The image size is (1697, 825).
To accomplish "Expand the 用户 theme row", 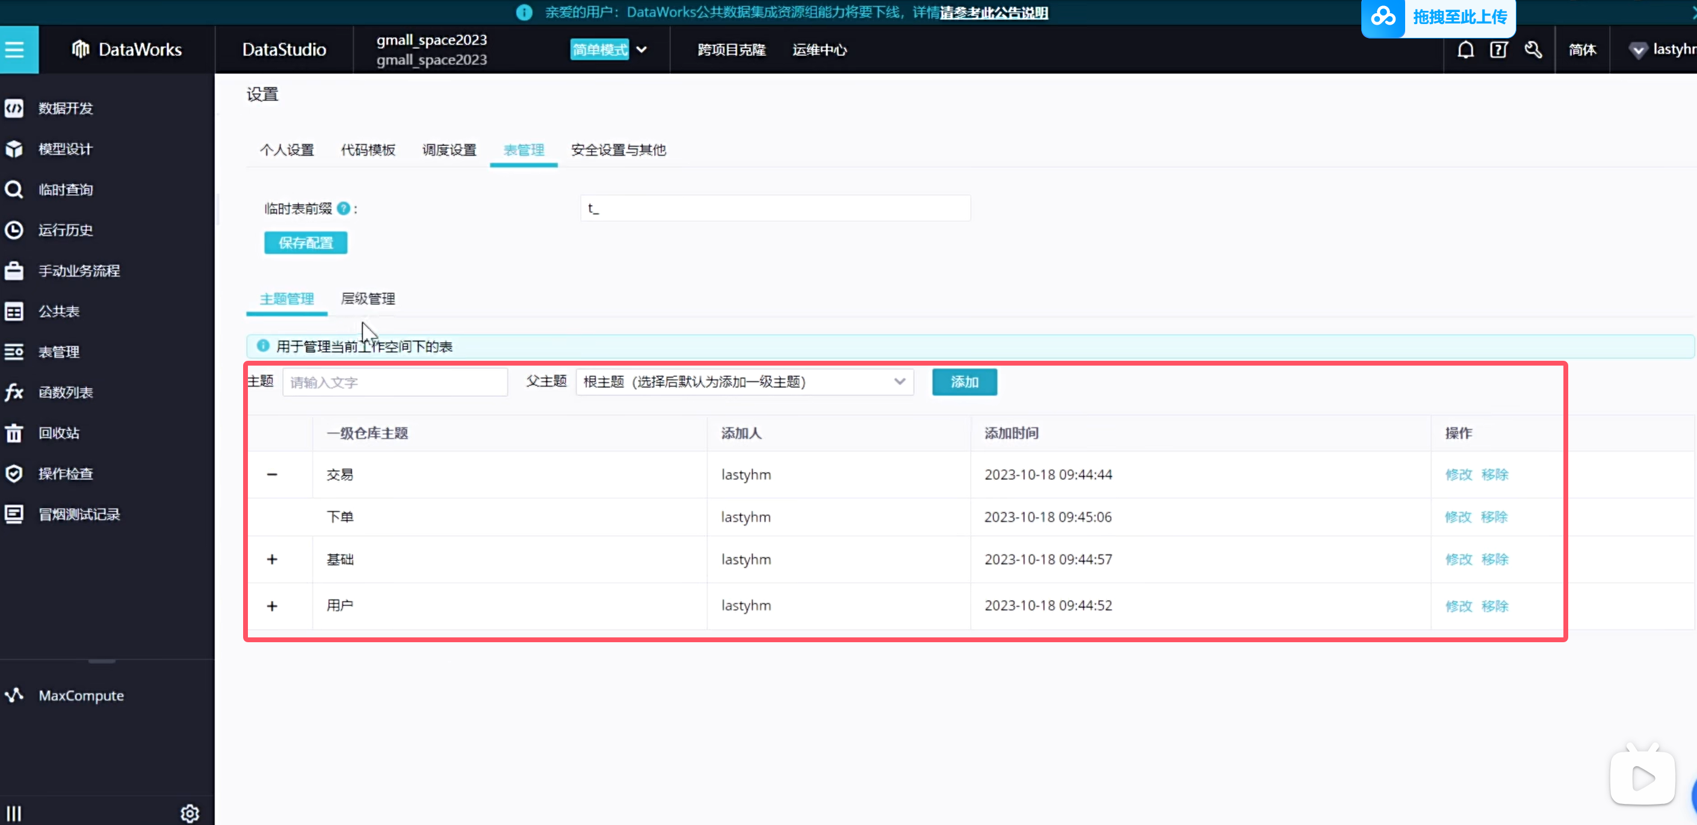I will coord(272,606).
